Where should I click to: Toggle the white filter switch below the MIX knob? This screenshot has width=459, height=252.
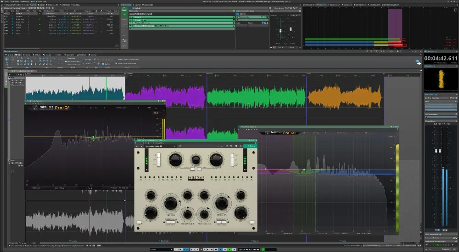coord(192,169)
